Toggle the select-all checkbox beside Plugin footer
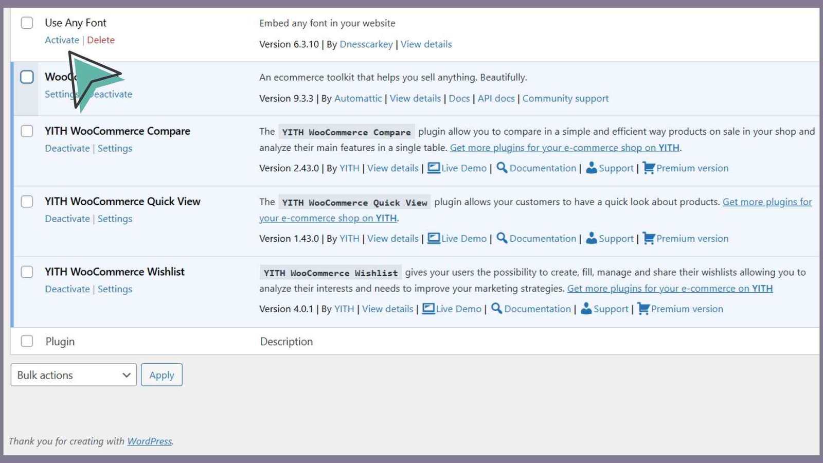The width and height of the screenshot is (823, 463). coord(27,341)
